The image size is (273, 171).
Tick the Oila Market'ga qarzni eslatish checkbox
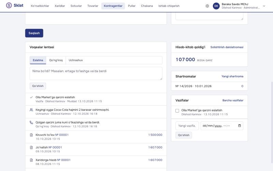coord(177,111)
